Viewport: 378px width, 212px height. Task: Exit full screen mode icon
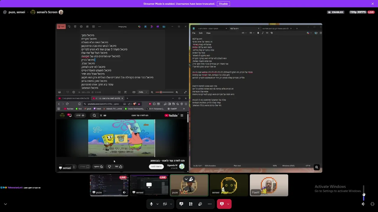(x=372, y=204)
